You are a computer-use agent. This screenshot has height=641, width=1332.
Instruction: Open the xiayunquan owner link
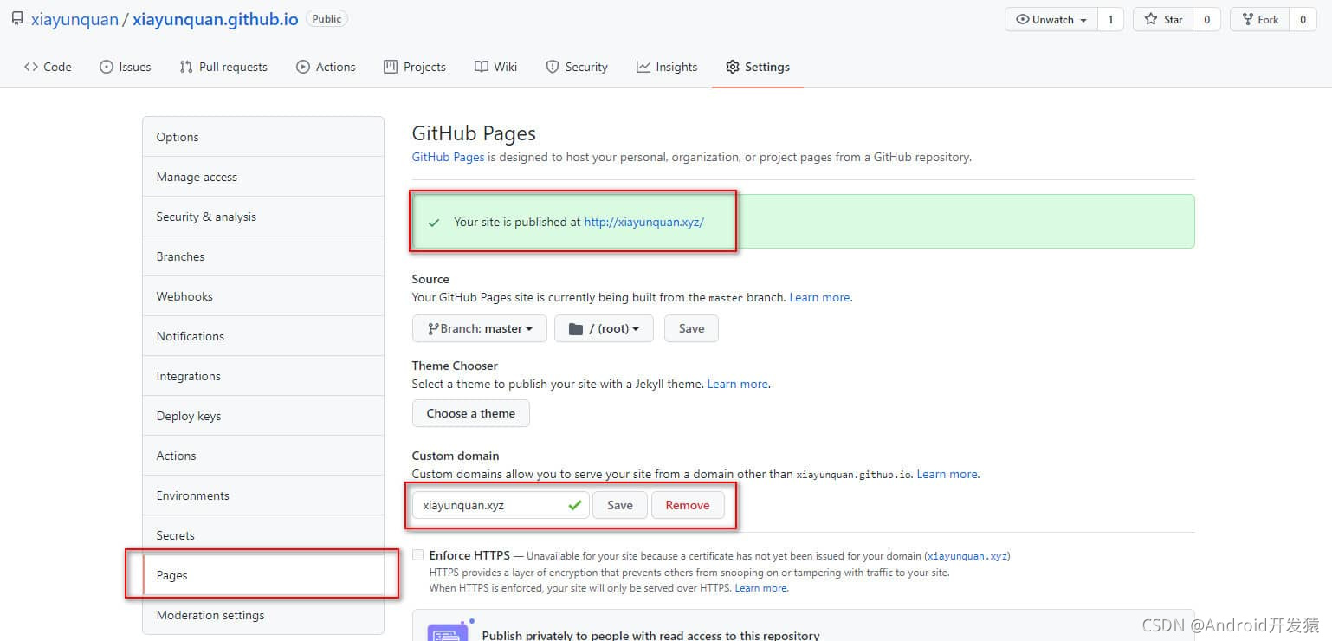point(74,19)
